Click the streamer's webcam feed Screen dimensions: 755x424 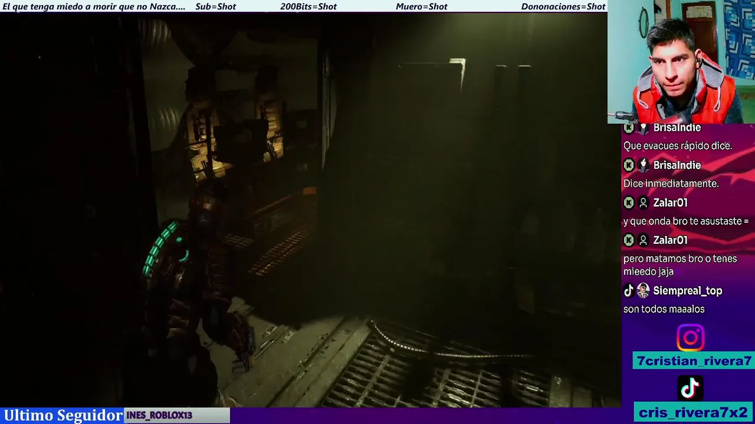(681, 62)
